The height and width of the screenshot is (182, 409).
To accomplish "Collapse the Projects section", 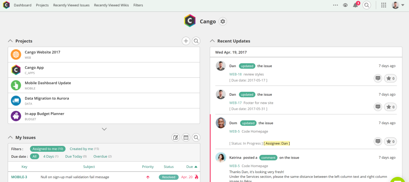I will 11,41.
